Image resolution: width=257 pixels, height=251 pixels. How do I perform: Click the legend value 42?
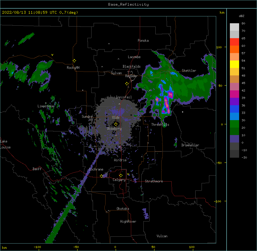pos(243,90)
